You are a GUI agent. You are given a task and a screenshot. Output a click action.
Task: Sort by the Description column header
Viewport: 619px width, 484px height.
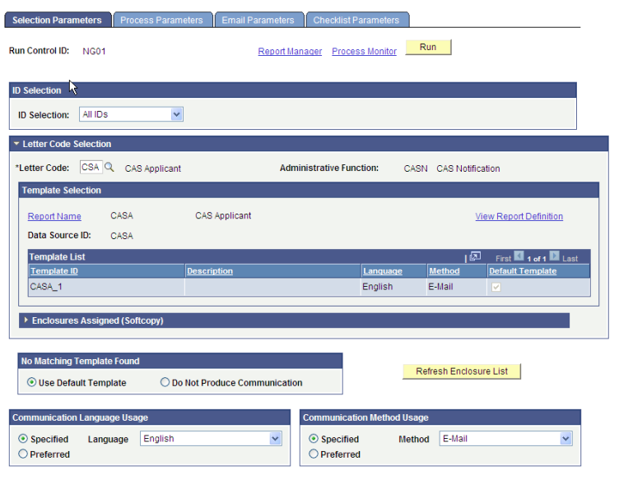(x=210, y=271)
